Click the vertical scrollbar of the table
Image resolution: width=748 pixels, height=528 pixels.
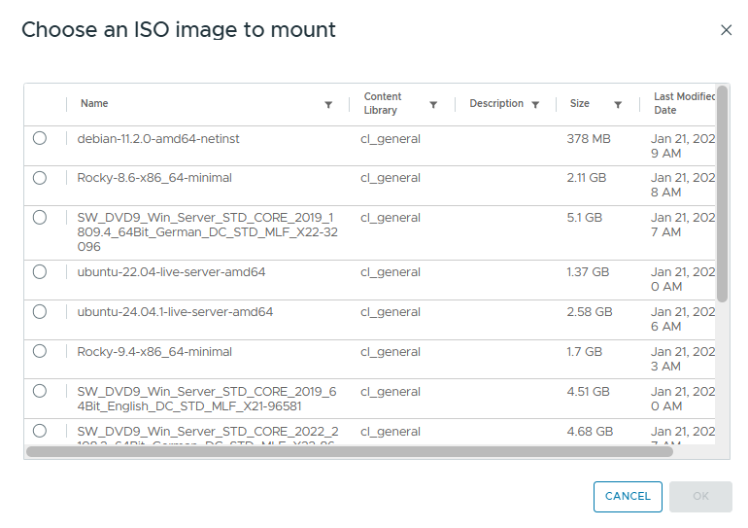coord(722,194)
